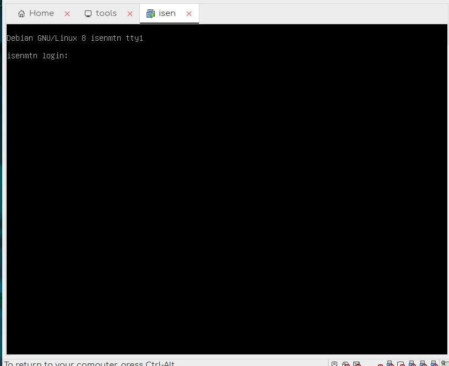Click the monitor icon on tools tab
This screenshot has height=366, width=449.
point(88,14)
